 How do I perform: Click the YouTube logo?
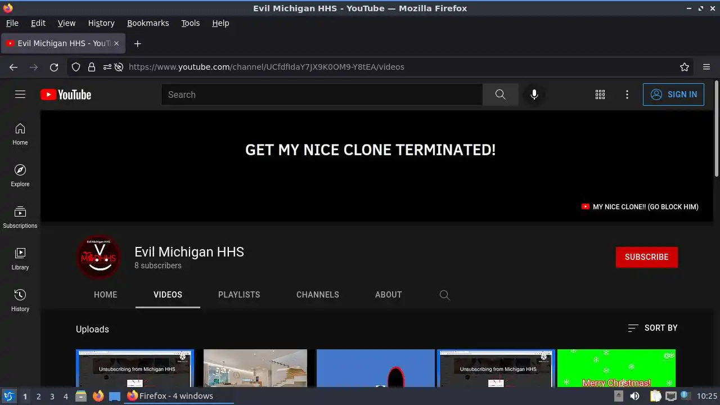pyautogui.click(x=66, y=94)
